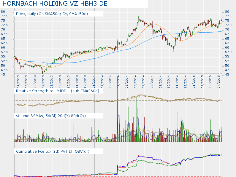This screenshot has height=177, width=236.
Task: Click the 04/2013 date axis label
Action: pyautogui.click(x=18, y=82)
